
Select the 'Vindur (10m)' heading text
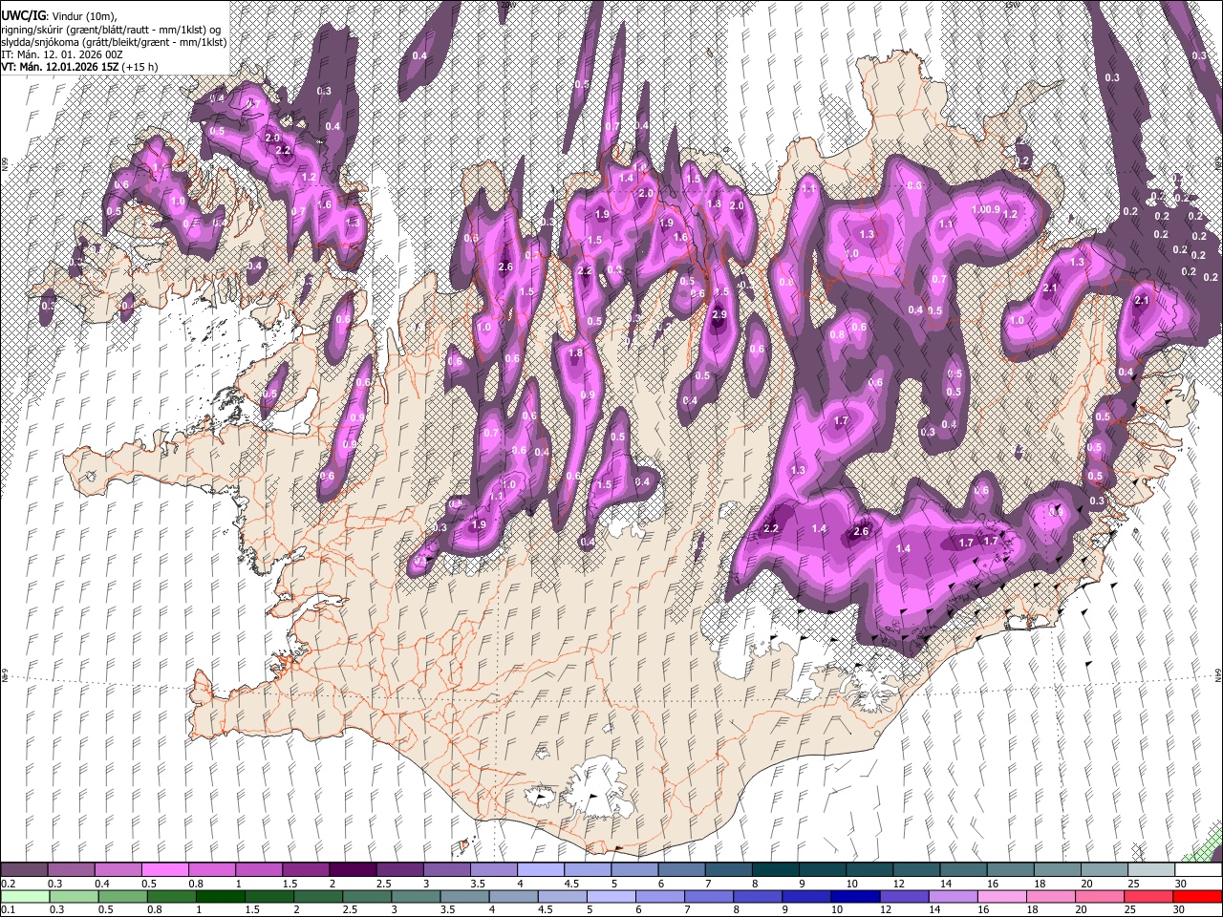tap(85, 16)
